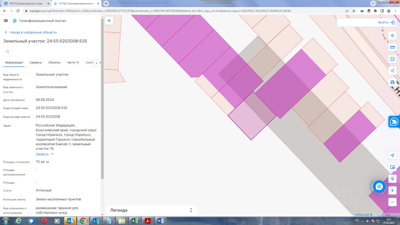Open the tab search dropdown arrow
400x225 pixels.
pyautogui.click(x=373, y=3)
